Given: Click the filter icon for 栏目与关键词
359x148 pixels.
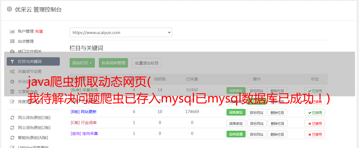Looking at the screenshot, I should 12,61.
